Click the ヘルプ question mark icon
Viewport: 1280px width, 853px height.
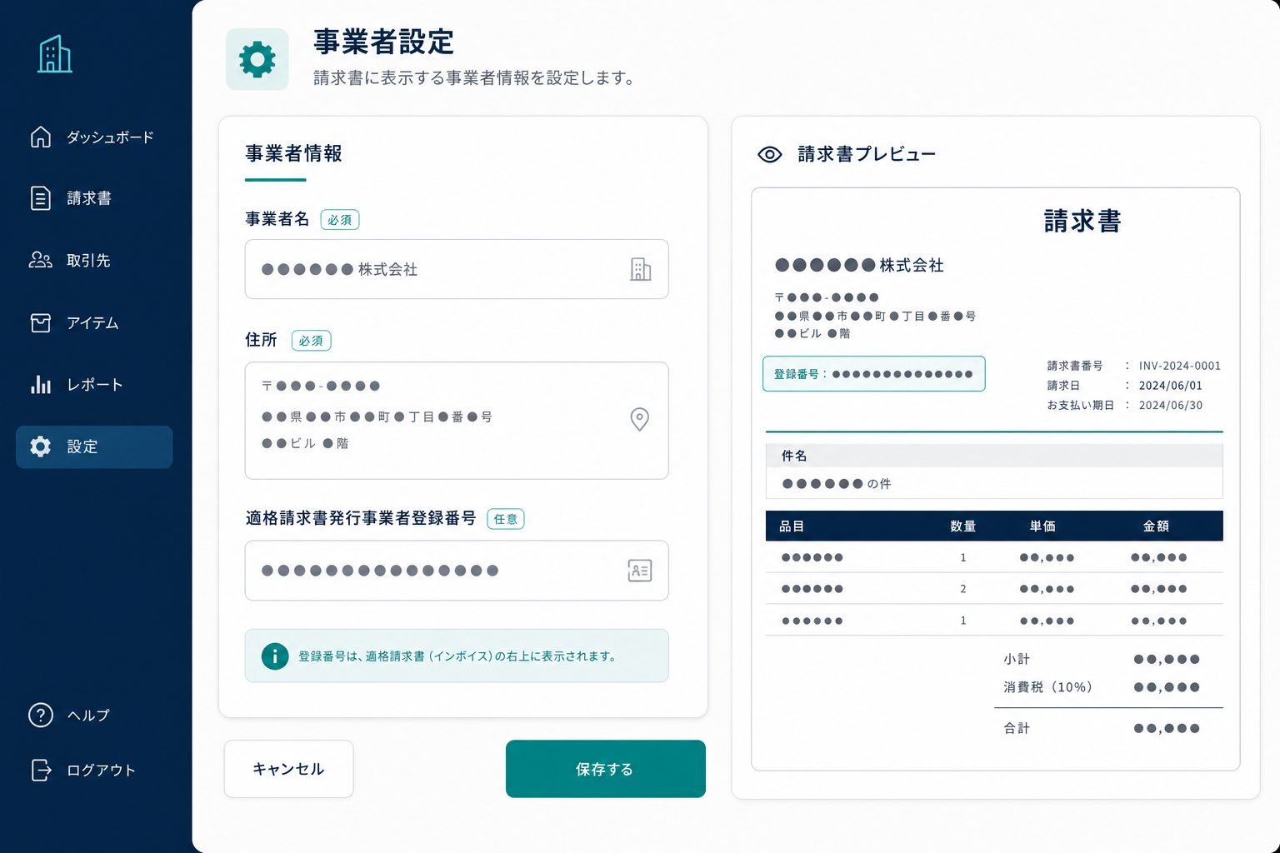40,715
